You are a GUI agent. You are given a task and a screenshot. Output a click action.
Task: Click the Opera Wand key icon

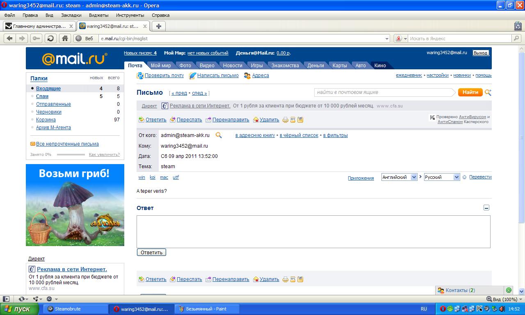36,39
